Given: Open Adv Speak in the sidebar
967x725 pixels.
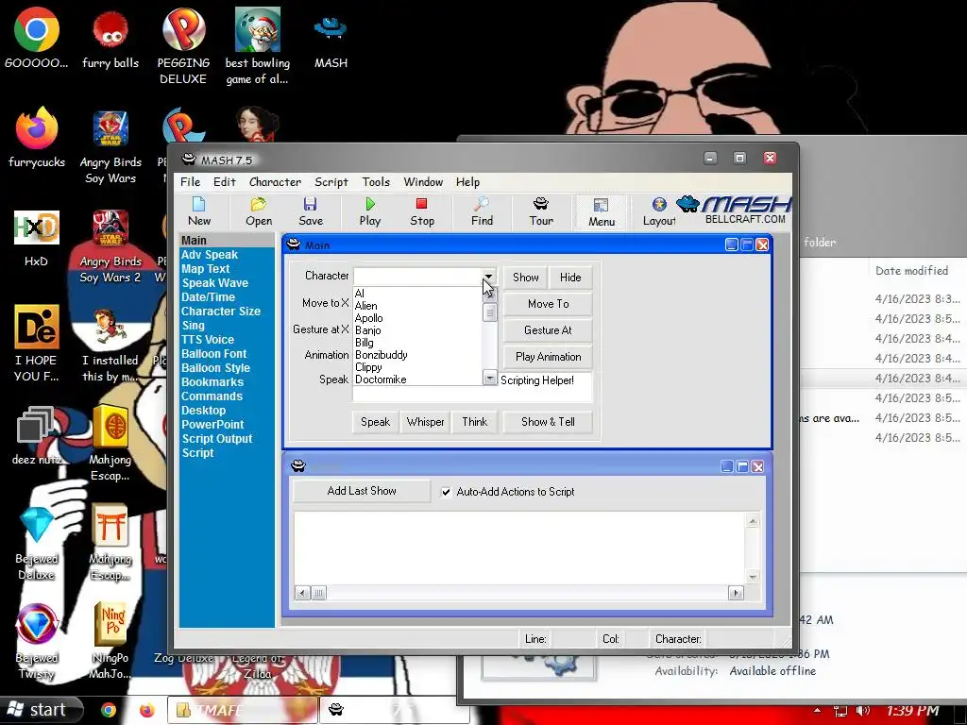Looking at the screenshot, I should pos(210,255).
